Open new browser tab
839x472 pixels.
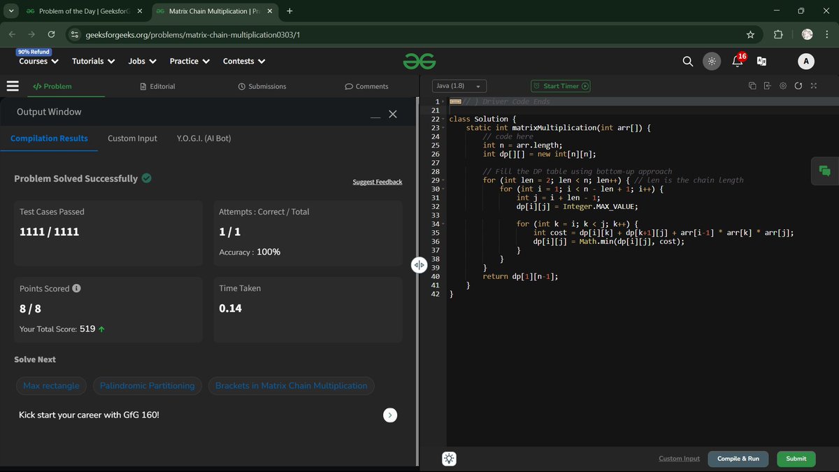[x=289, y=11]
